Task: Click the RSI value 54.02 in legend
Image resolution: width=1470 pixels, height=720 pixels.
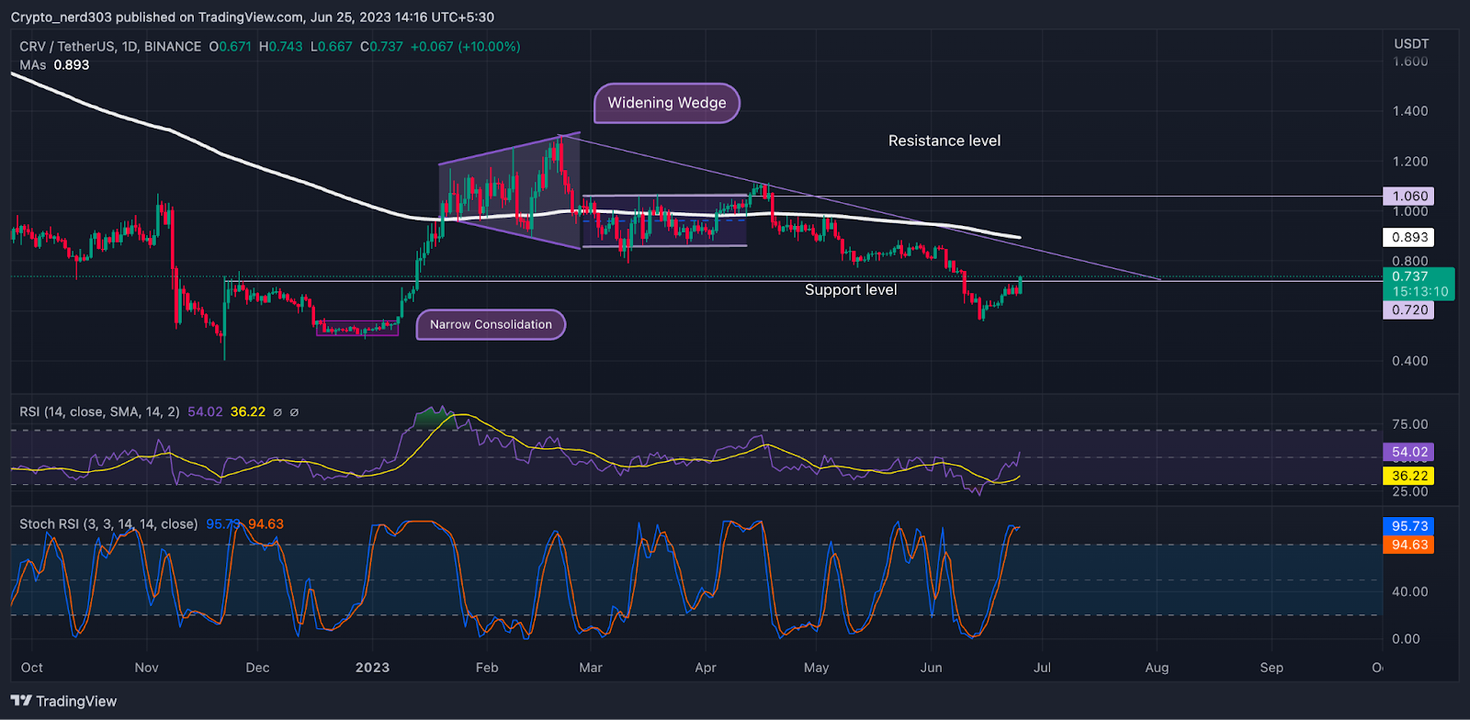Action: 205,411
